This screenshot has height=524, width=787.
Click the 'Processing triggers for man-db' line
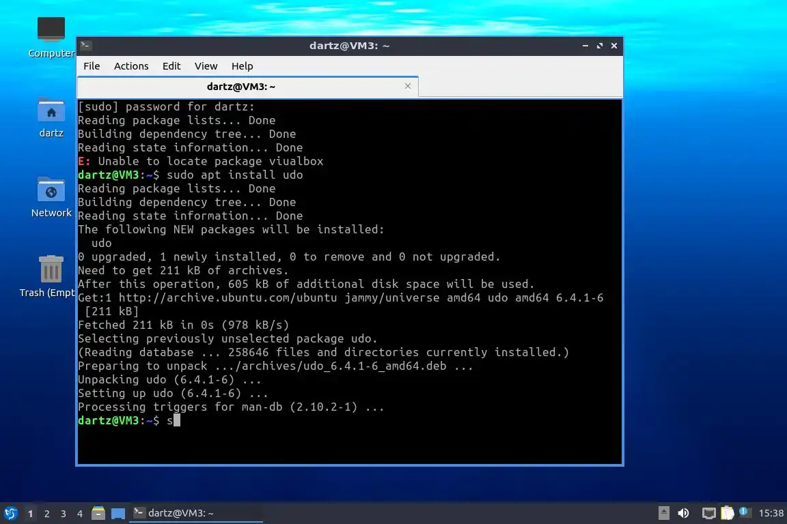[x=231, y=407]
